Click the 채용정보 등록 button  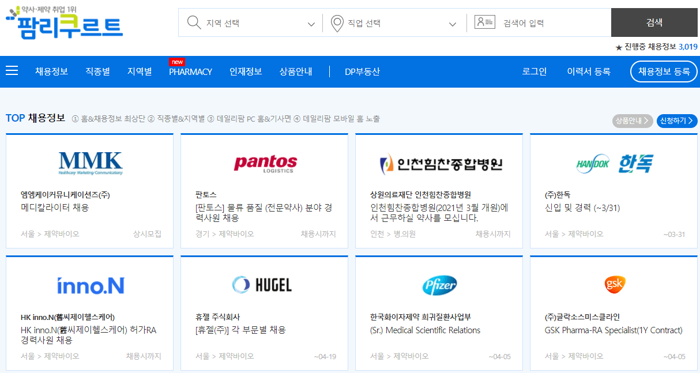664,71
